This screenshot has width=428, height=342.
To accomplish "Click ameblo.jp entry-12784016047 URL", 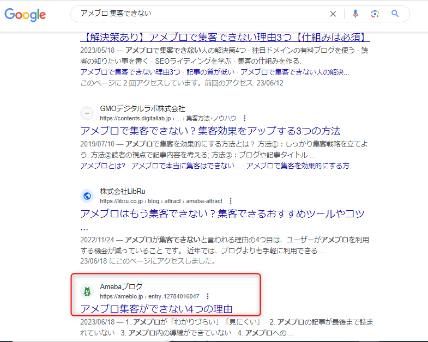I will tap(149, 296).
